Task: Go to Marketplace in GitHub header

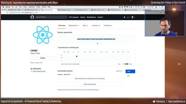Action: pyautogui.click(x=91, y=17)
